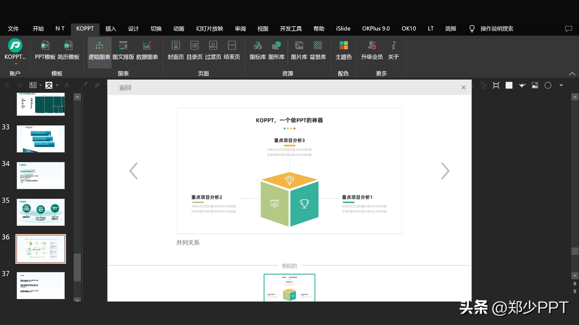Click 升级会员 upgrade membership
The image size is (579, 325).
(x=372, y=50)
